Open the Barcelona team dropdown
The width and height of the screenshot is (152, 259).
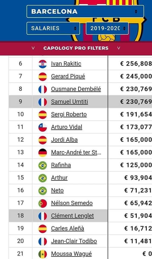tap(85, 11)
